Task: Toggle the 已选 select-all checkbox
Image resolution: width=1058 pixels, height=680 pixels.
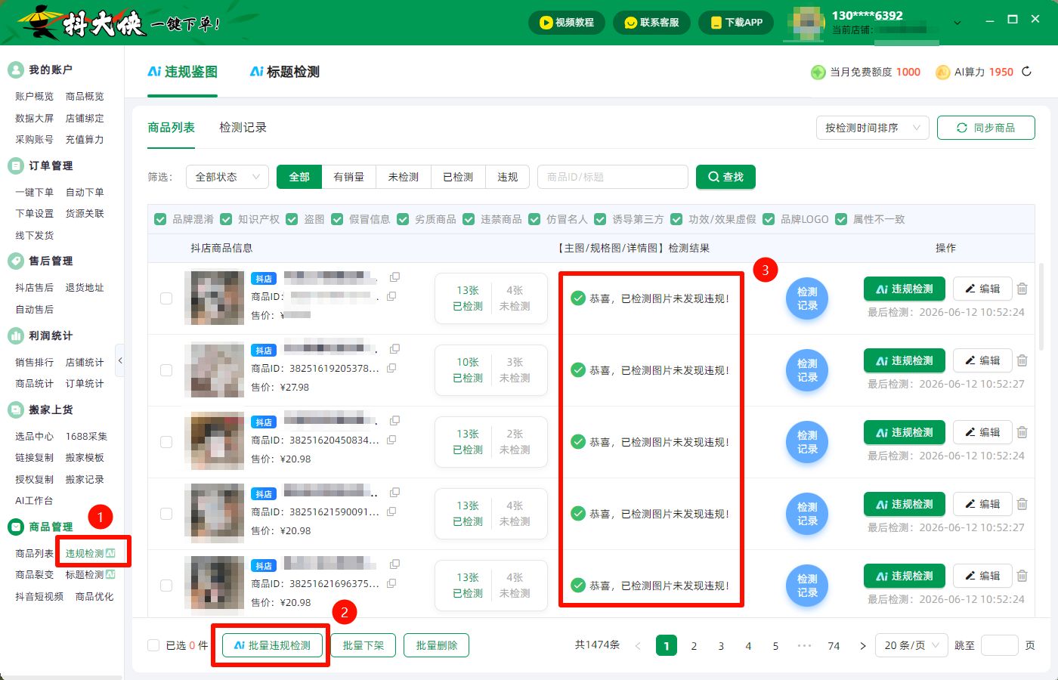Action: (x=153, y=645)
